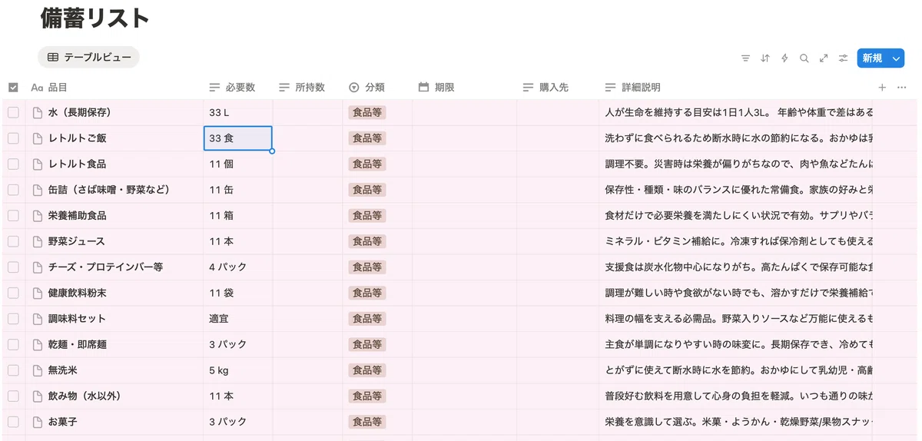The image size is (922, 441).
Task: Open page icon of レトルトご飯 row
Action: click(37, 138)
